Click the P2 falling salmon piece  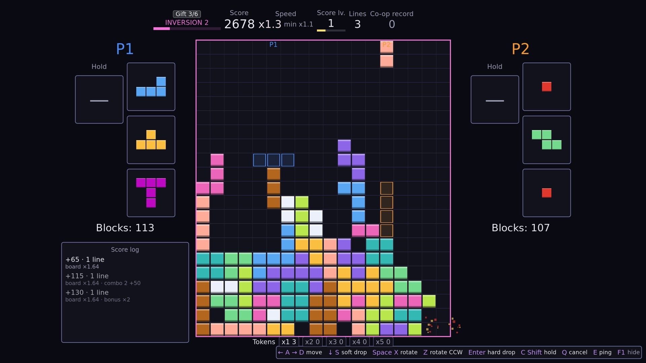pos(387,54)
